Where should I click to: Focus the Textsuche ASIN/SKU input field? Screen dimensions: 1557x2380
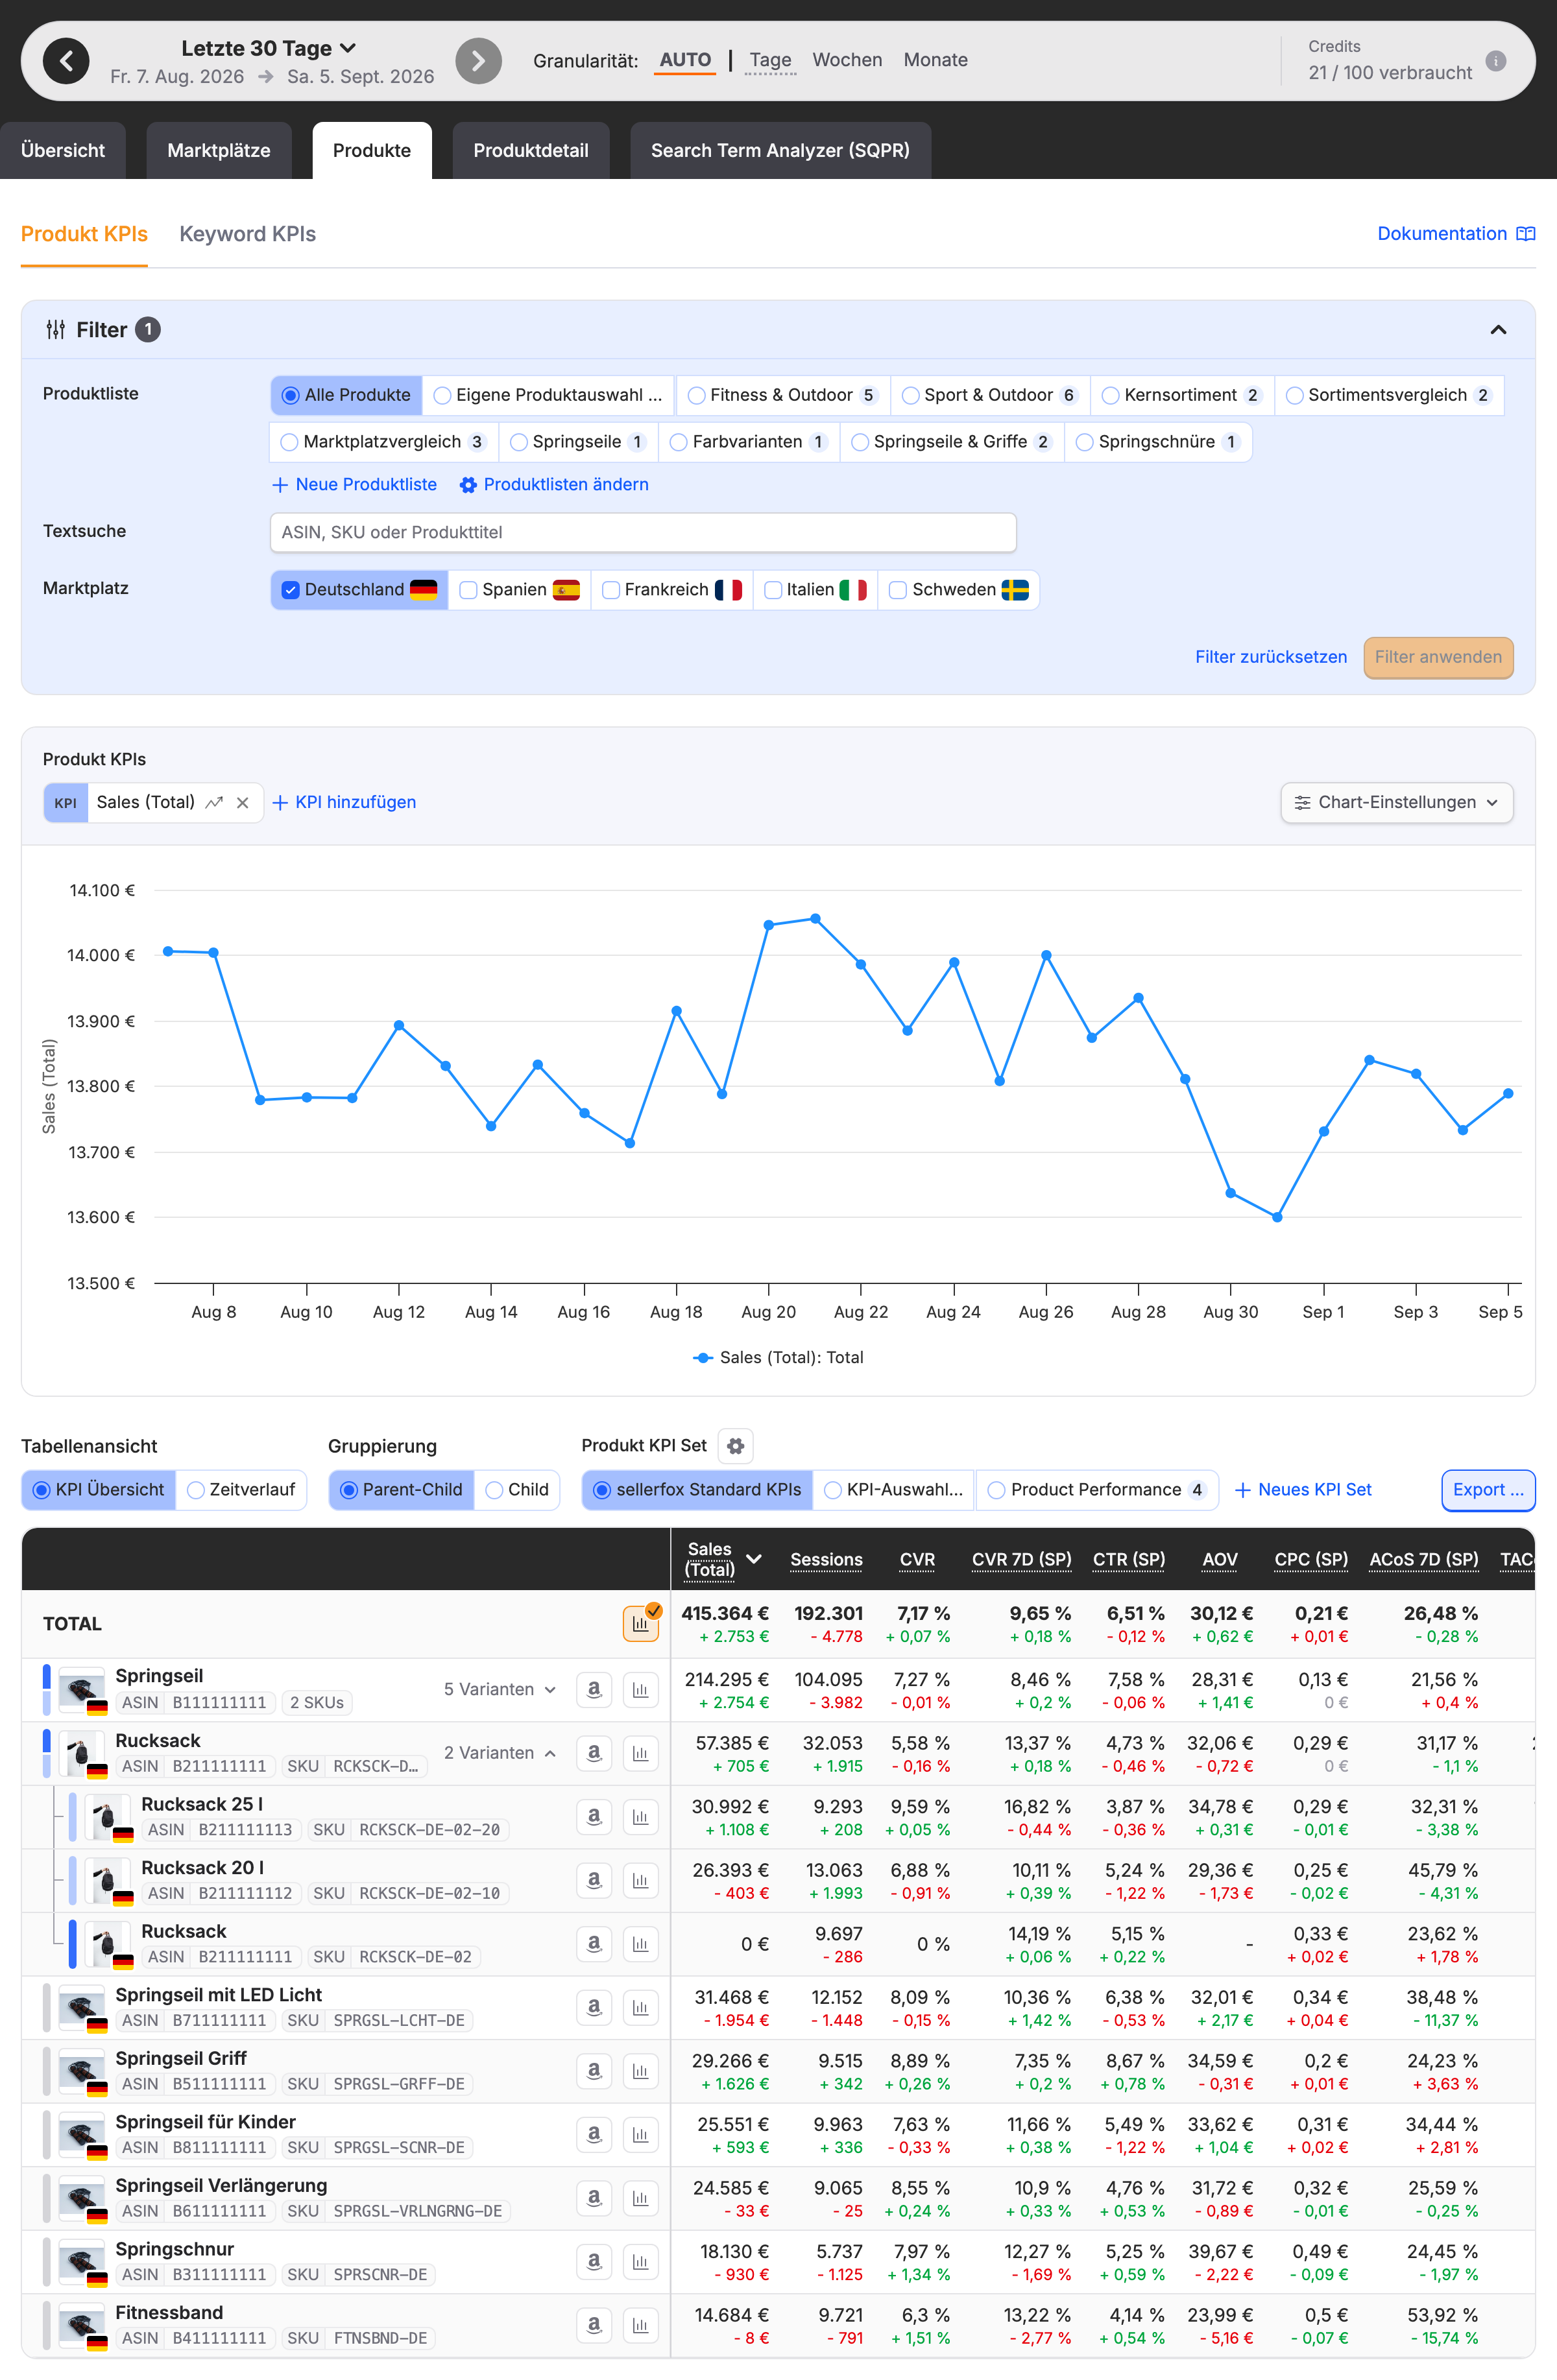click(644, 533)
